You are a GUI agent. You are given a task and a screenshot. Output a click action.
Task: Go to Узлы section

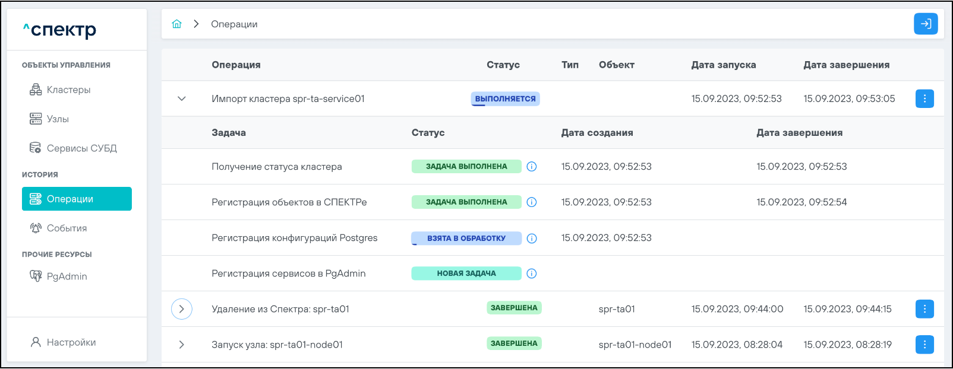click(x=58, y=119)
